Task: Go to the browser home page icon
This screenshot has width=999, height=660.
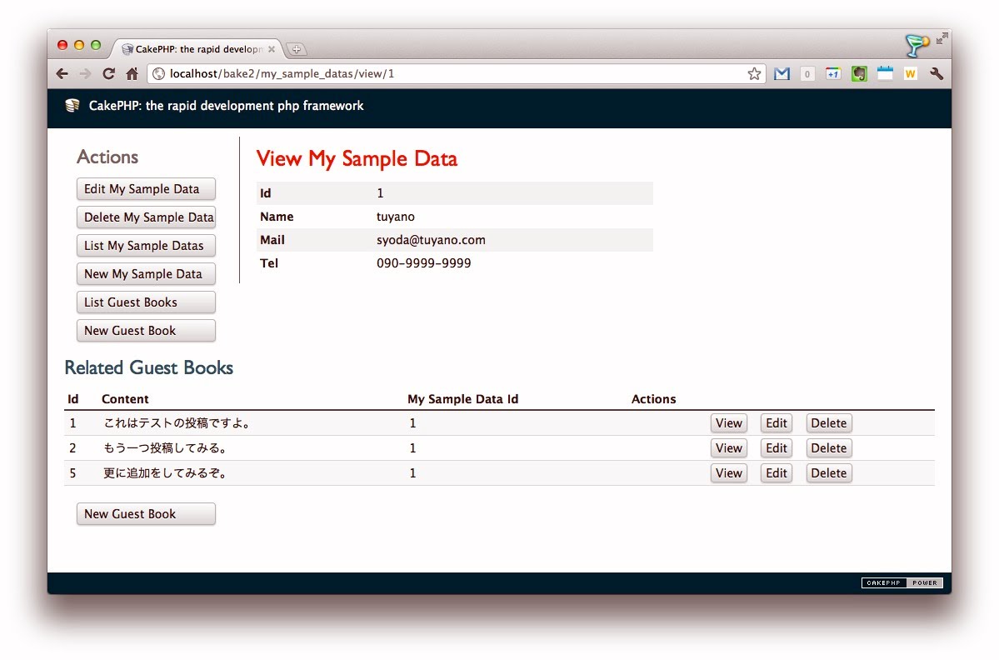Action: pos(132,74)
